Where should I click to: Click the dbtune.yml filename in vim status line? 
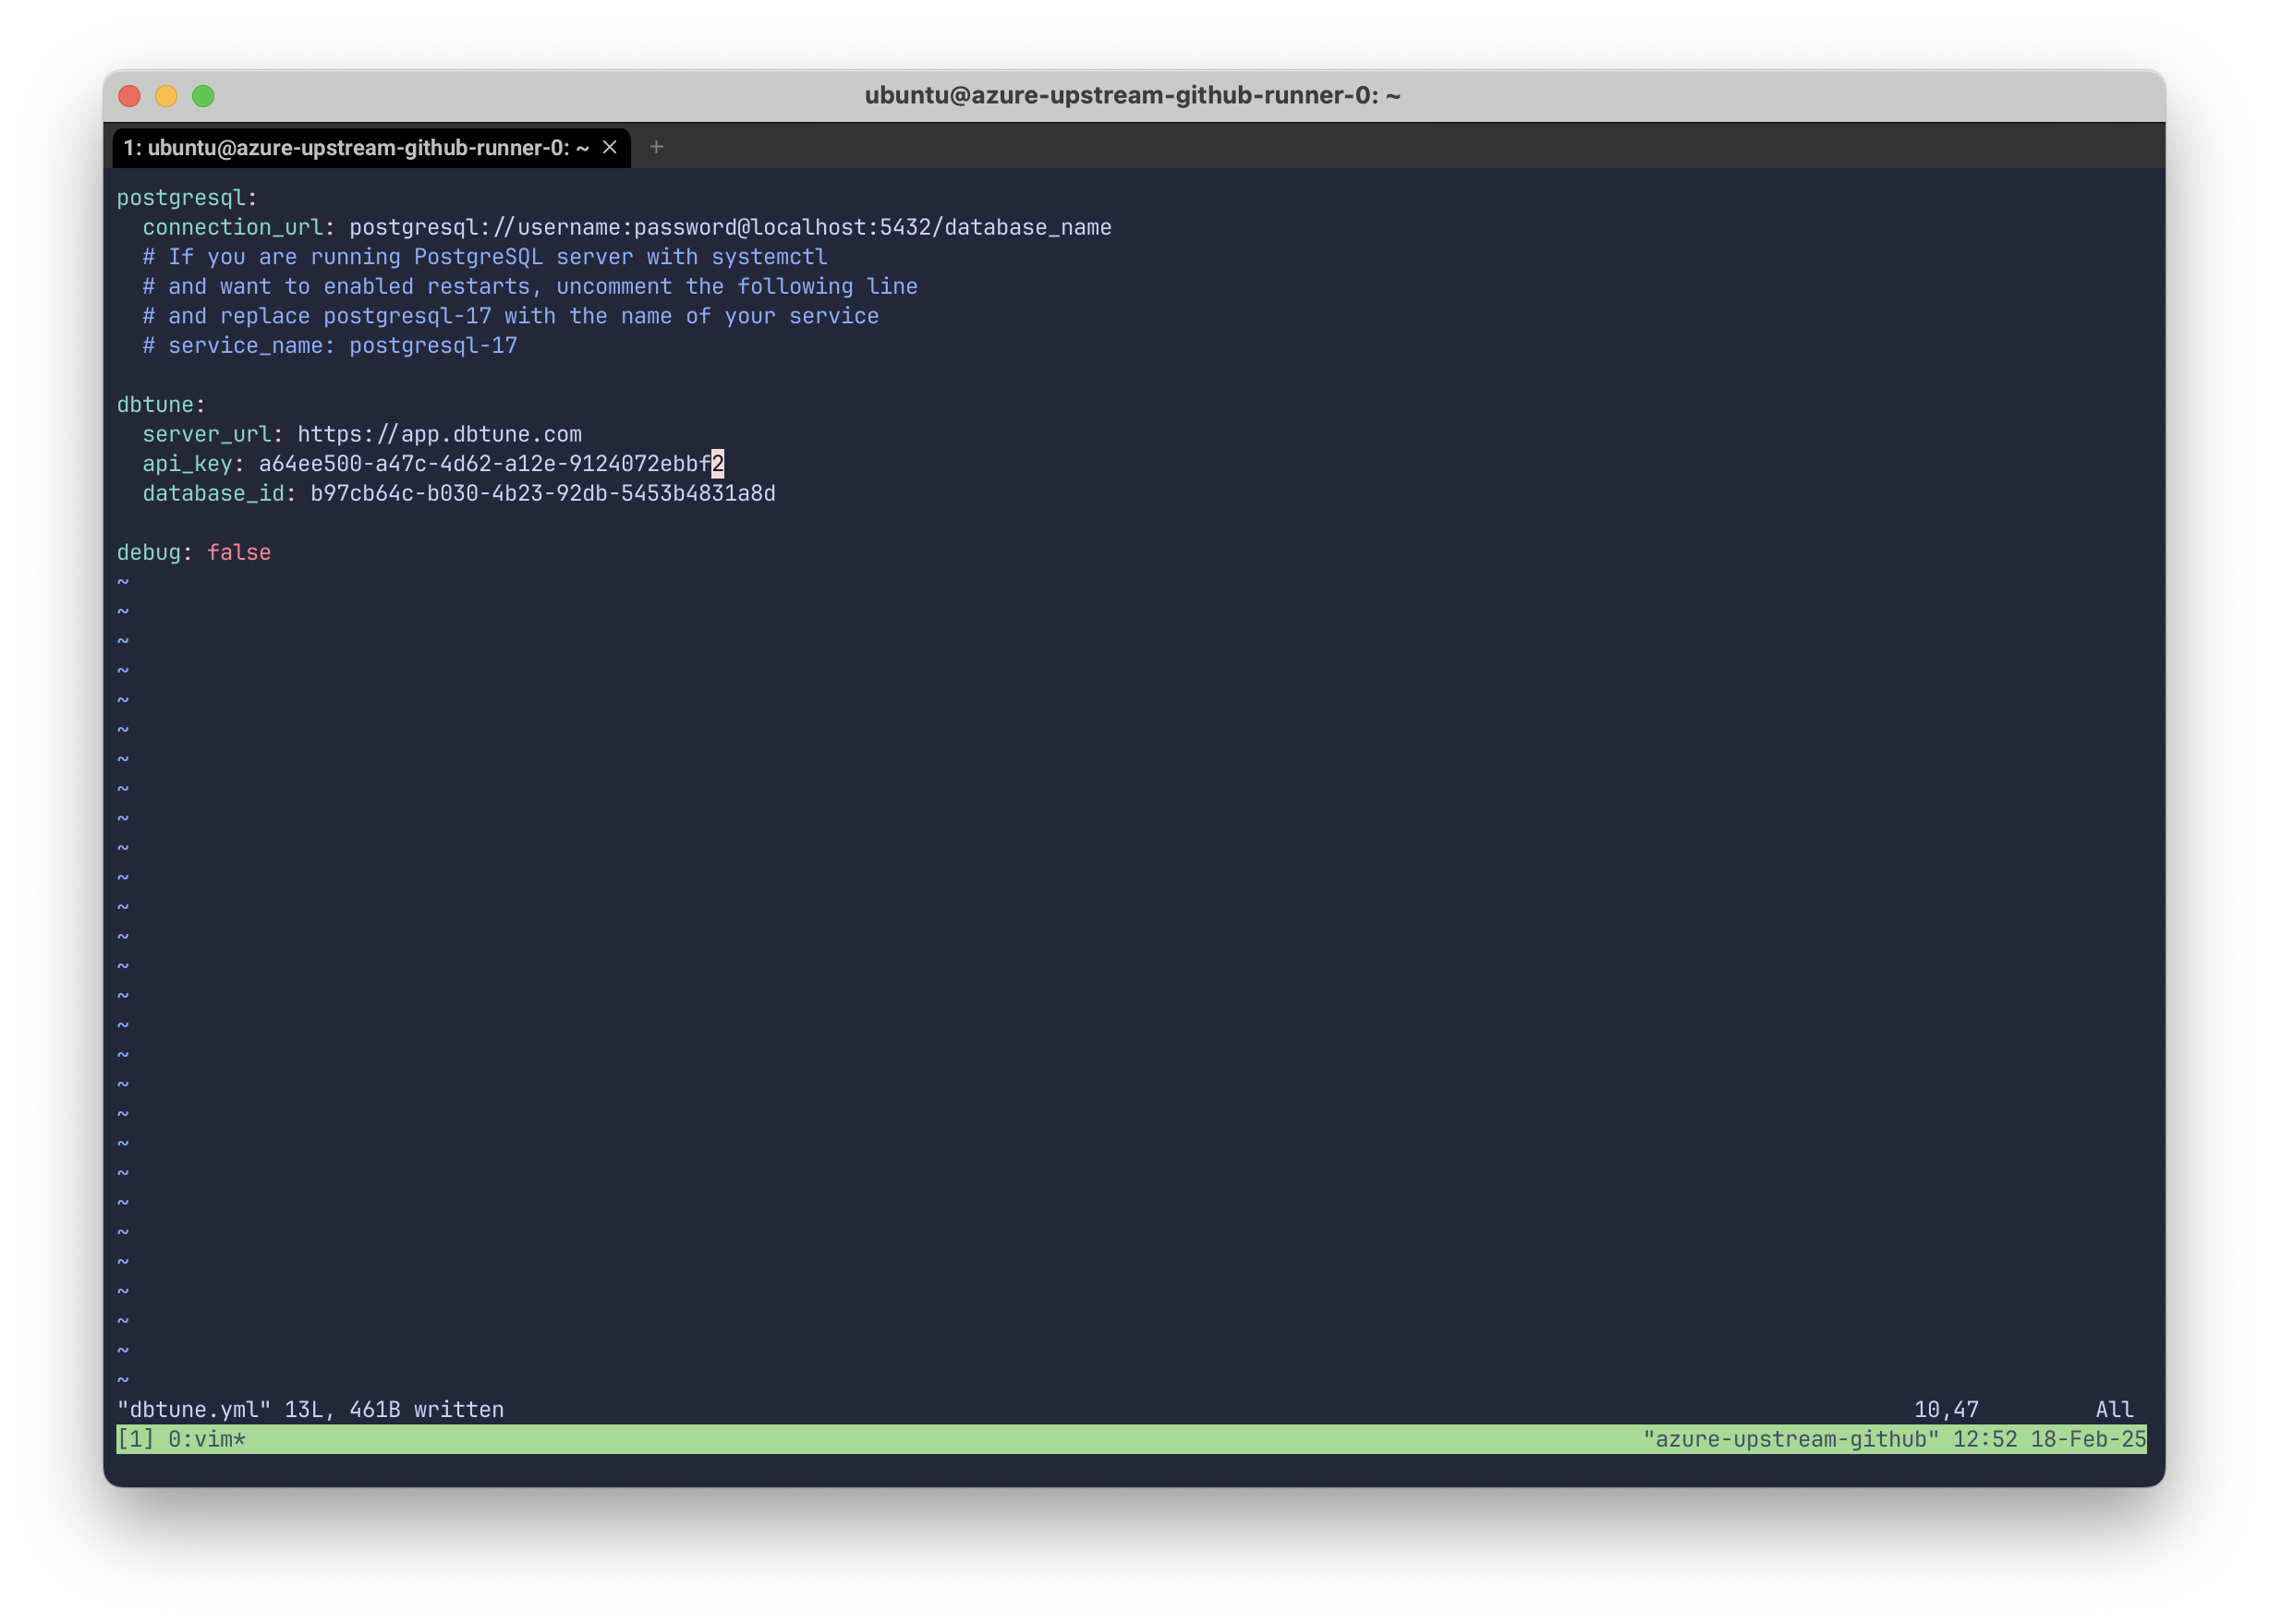tap(192, 1409)
